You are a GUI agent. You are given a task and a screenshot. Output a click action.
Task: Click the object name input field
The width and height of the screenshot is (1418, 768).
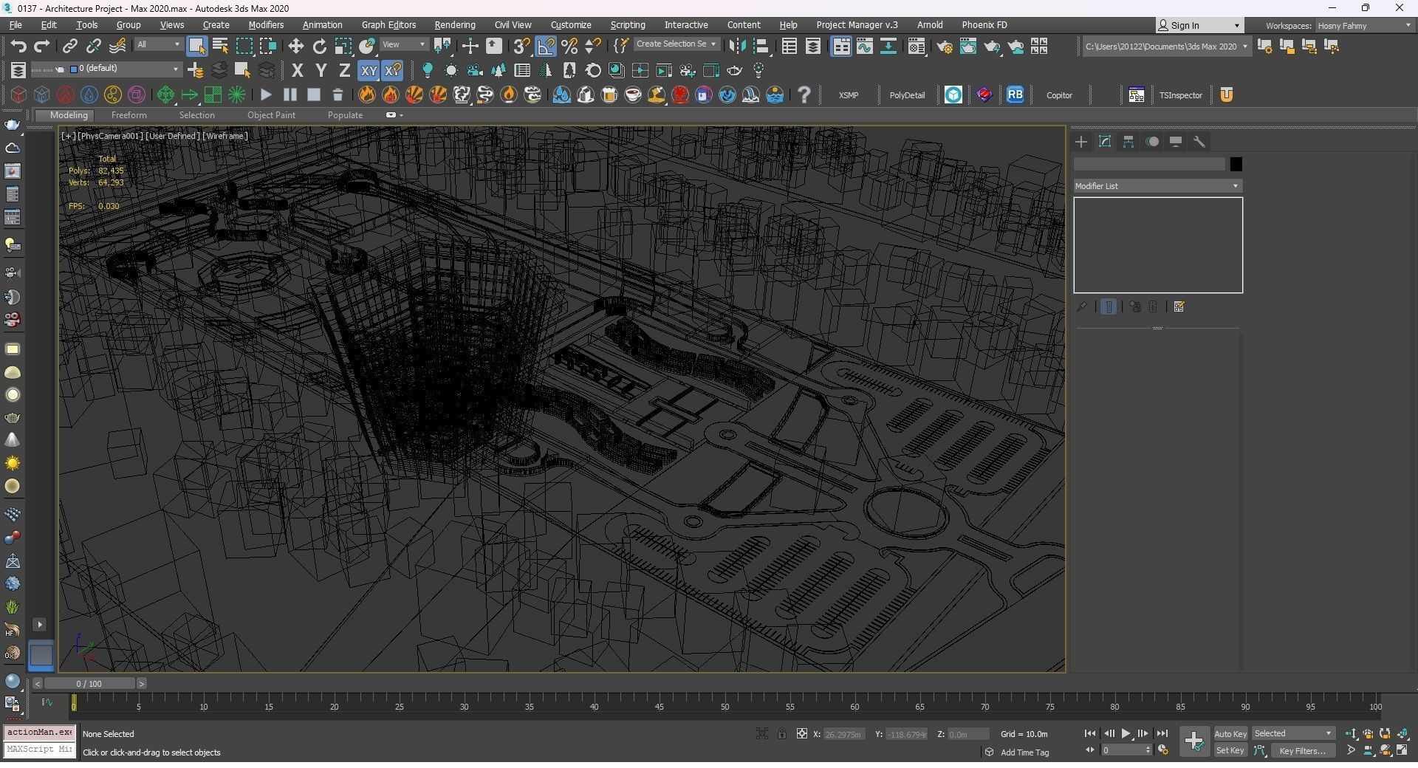[x=1149, y=164]
